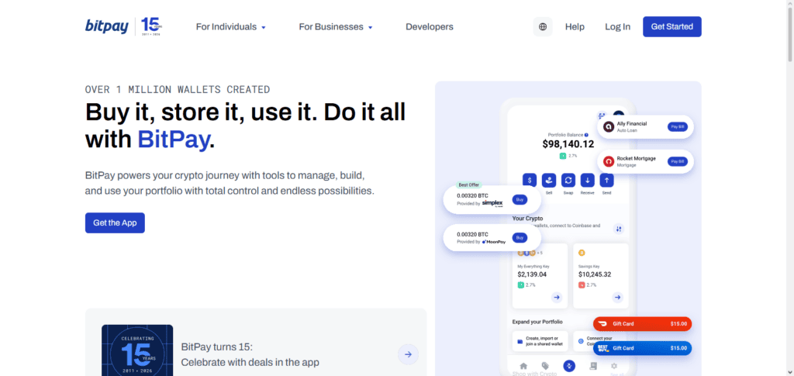Click the BitPay logo
This screenshot has height=376, width=794.
[107, 26]
